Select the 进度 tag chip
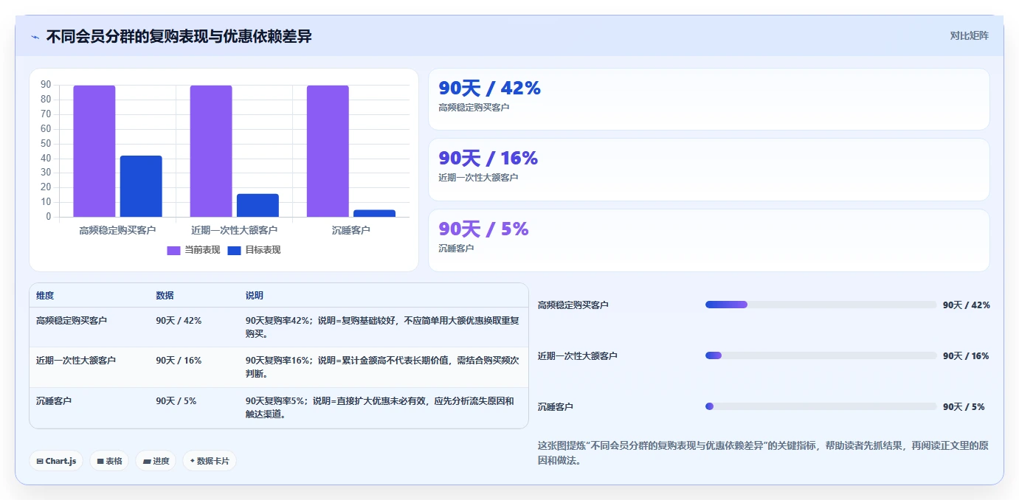The image size is (1019, 500). (156, 461)
